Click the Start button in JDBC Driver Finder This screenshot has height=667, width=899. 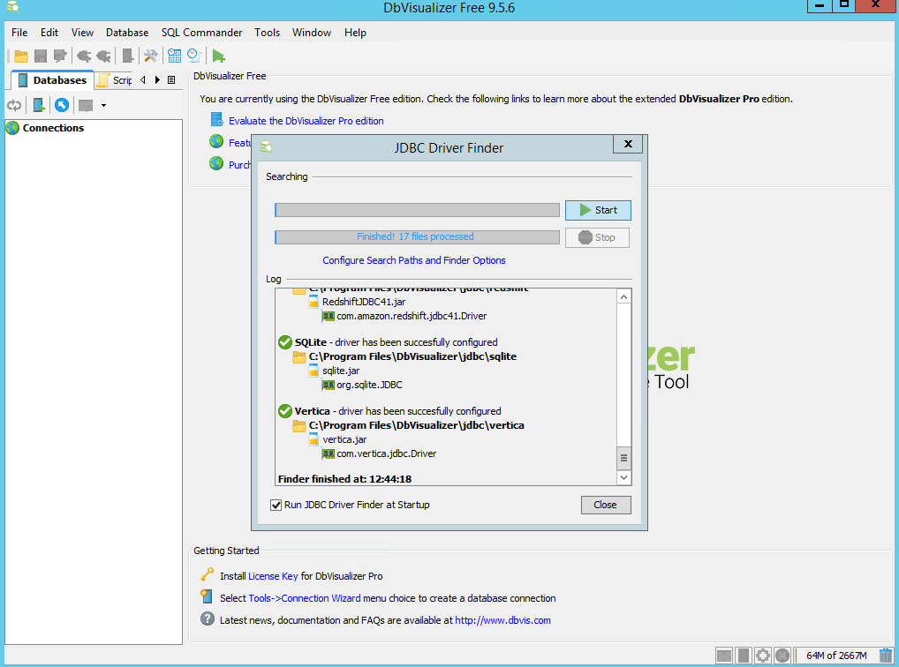tap(598, 210)
